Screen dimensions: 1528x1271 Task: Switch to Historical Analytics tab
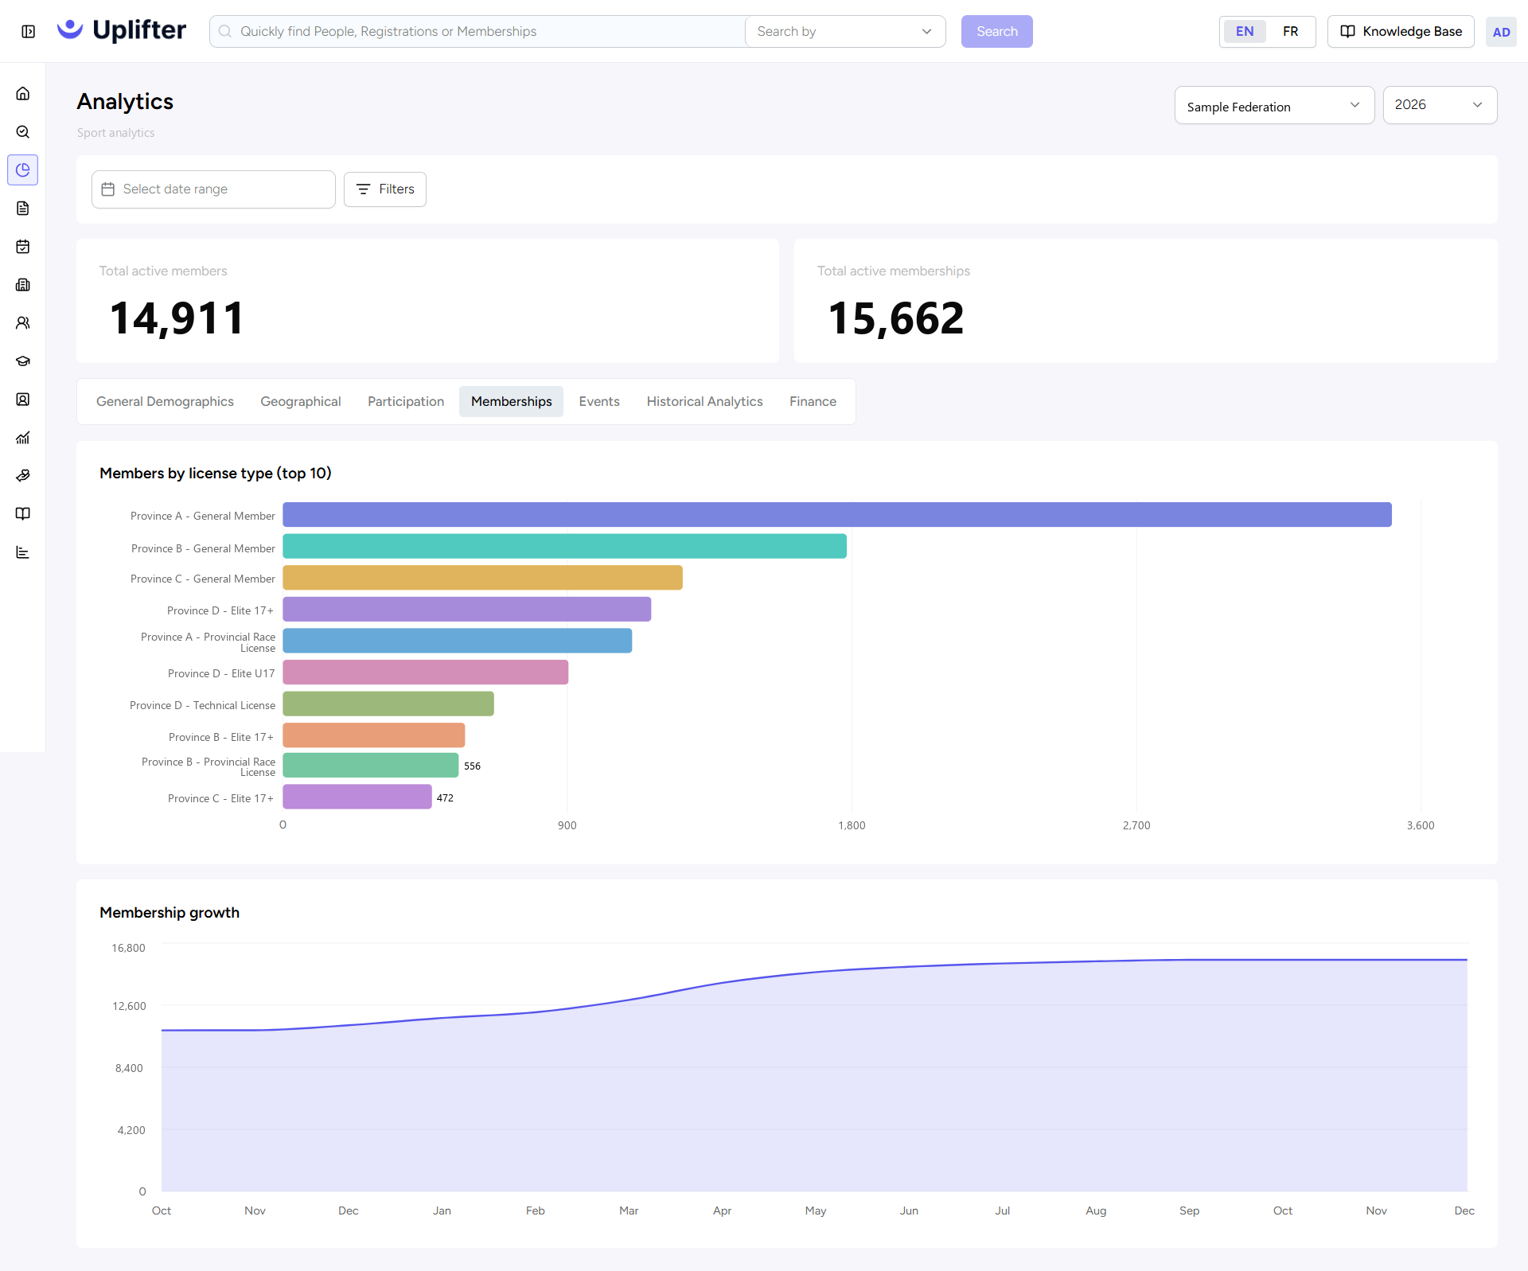pos(704,402)
